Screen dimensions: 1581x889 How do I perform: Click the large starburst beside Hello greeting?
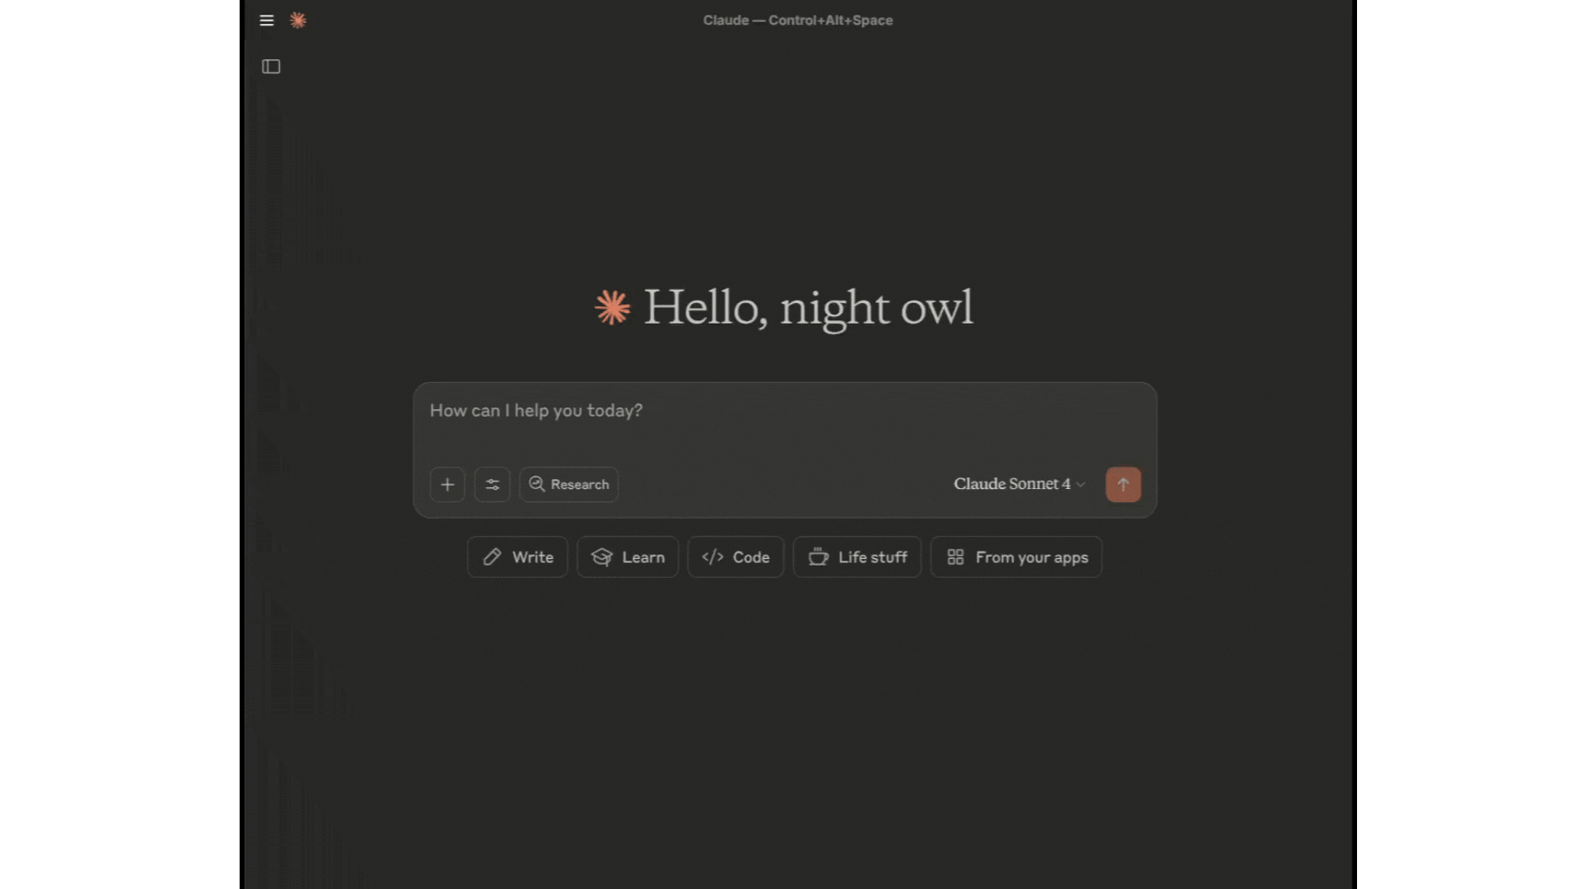coord(613,308)
